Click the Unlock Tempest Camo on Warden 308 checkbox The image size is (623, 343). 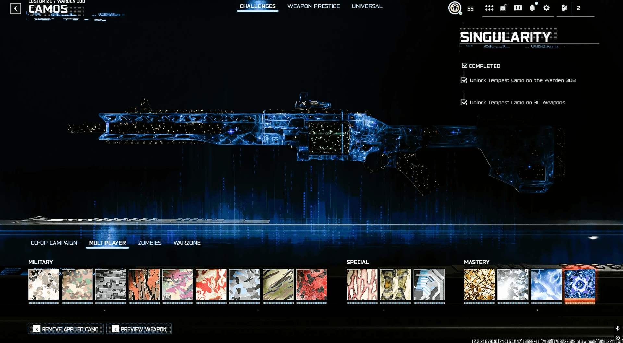[464, 80]
